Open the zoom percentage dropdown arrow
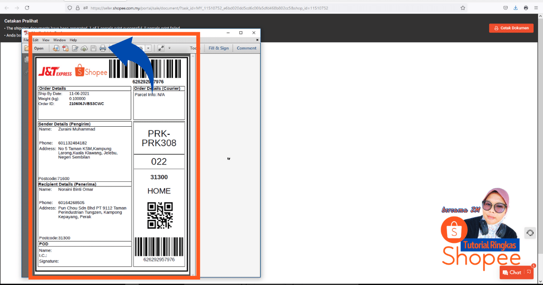The image size is (543, 285). (x=148, y=48)
